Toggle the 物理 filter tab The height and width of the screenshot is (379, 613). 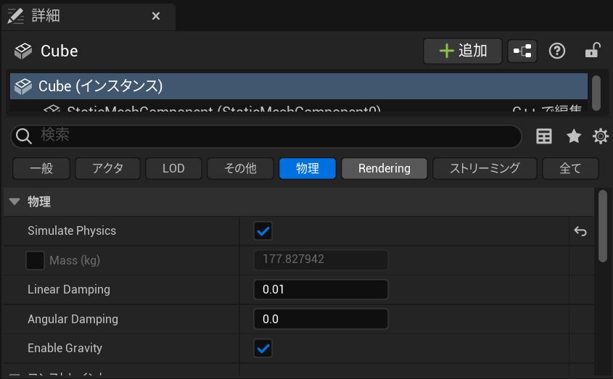click(308, 168)
